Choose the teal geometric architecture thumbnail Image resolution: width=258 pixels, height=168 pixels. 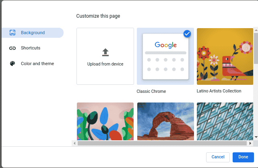[x=225, y=121]
